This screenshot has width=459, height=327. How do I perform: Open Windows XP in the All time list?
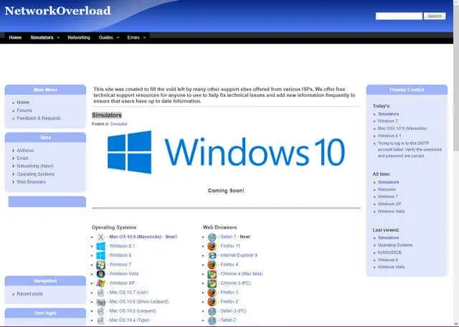click(389, 204)
